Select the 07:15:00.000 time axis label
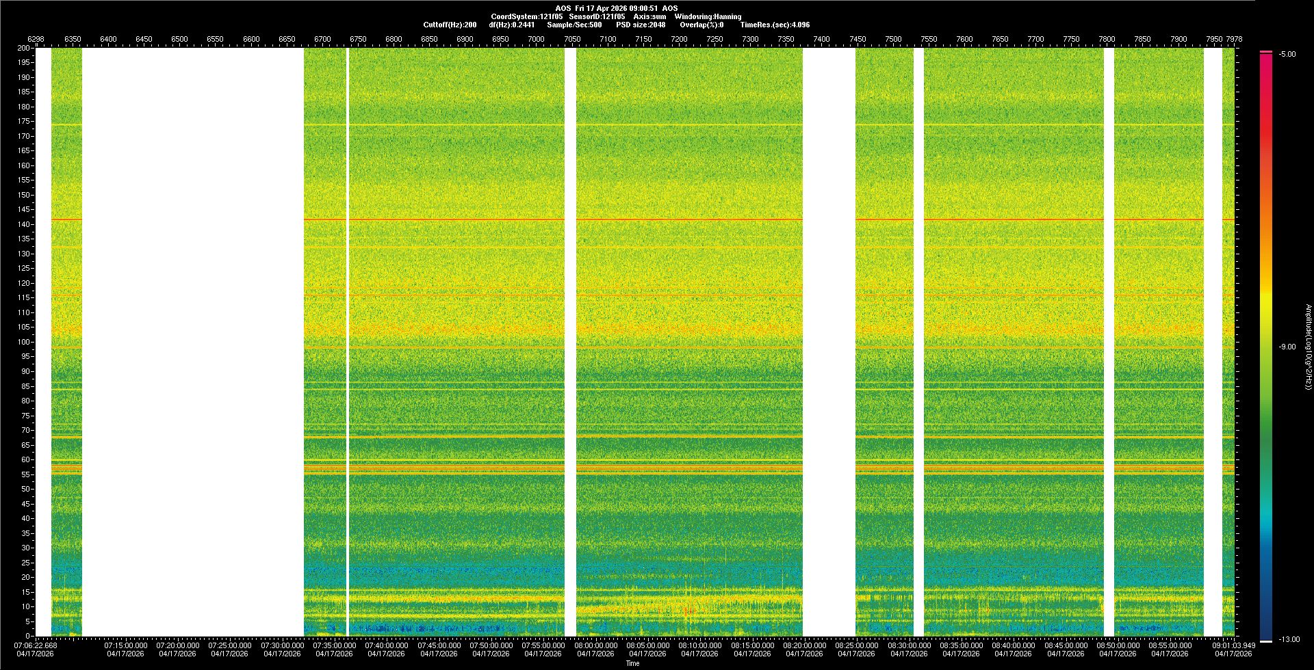 click(x=125, y=645)
